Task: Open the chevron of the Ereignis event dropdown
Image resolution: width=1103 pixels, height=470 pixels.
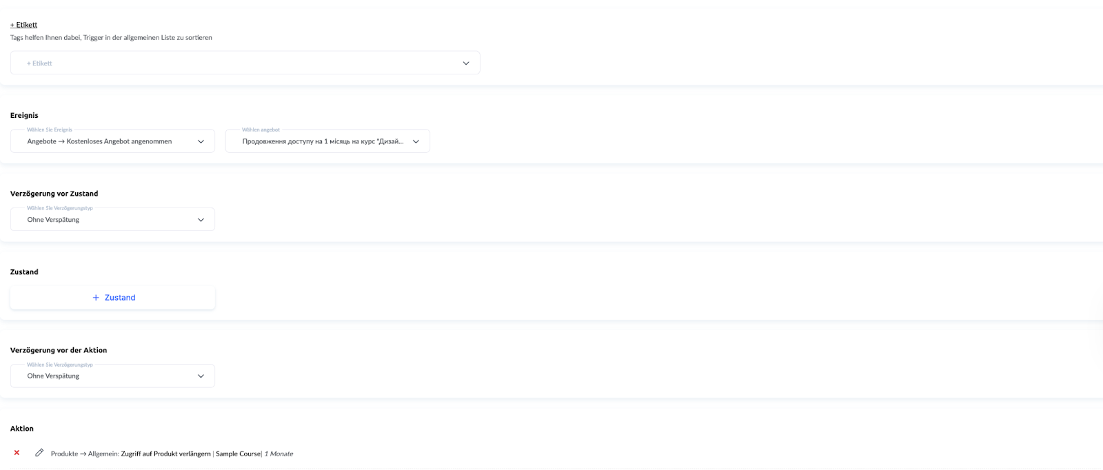Action: tap(201, 142)
